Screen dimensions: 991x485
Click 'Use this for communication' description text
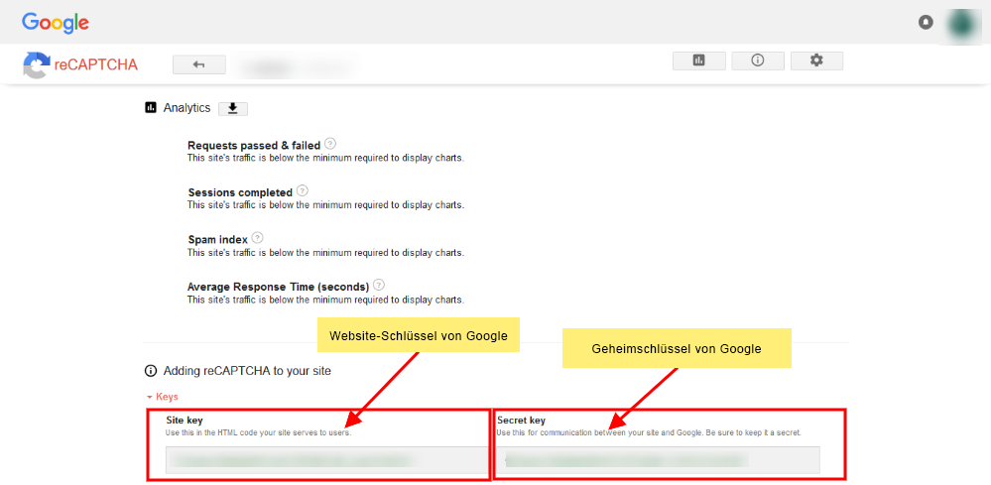point(649,433)
